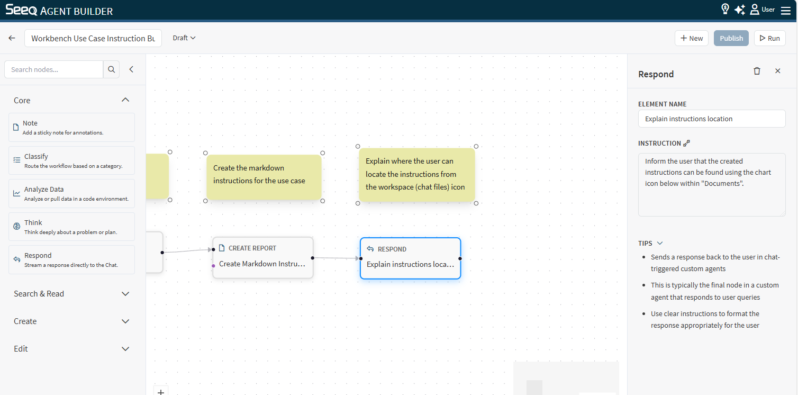Viewport: 798px width, 395px height.
Task: Click the zoom in plus button on canvas
Action: (x=161, y=391)
